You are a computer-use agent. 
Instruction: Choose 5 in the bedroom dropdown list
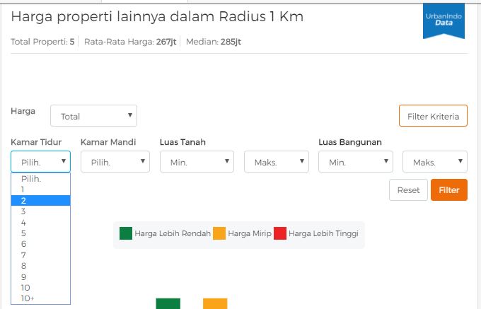click(x=41, y=233)
